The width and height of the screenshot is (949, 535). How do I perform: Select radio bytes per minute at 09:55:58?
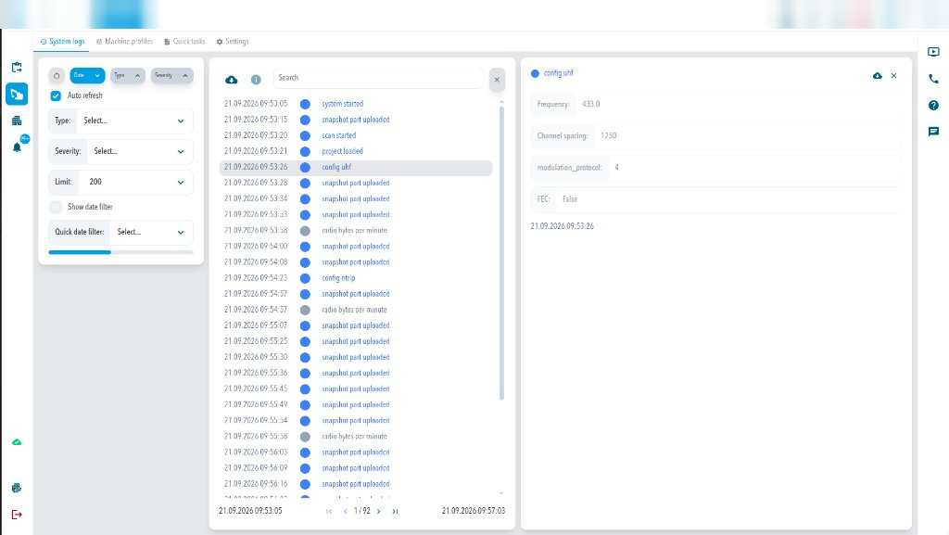click(356, 437)
